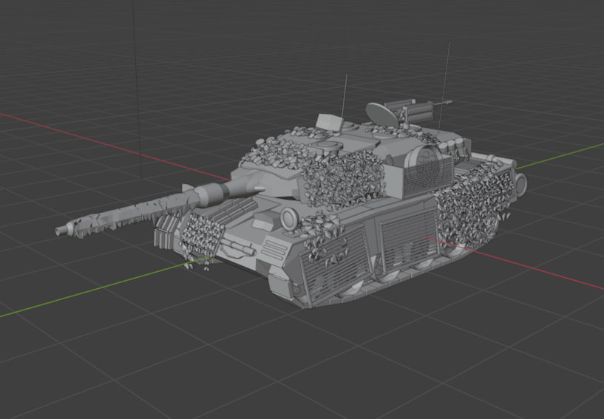Screen dimensions: 604x419
Task: Select the round headlight on the front hull
Action: pyautogui.click(x=289, y=219)
